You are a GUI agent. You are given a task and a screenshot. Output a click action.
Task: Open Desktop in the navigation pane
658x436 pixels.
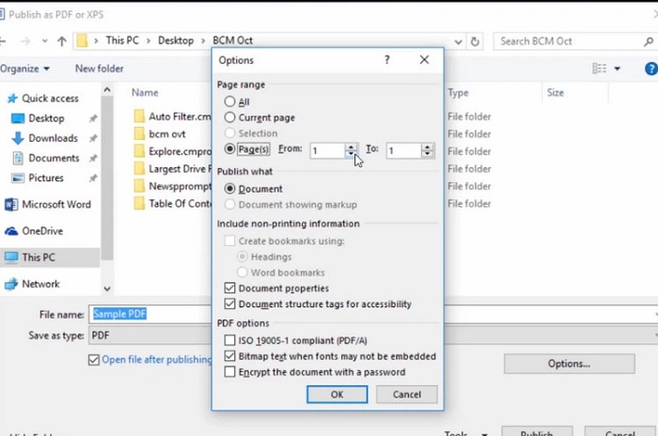pyautogui.click(x=38, y=118)
